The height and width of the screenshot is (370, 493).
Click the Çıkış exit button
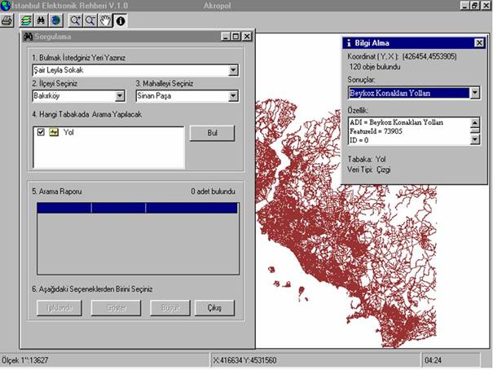(214, 308)
